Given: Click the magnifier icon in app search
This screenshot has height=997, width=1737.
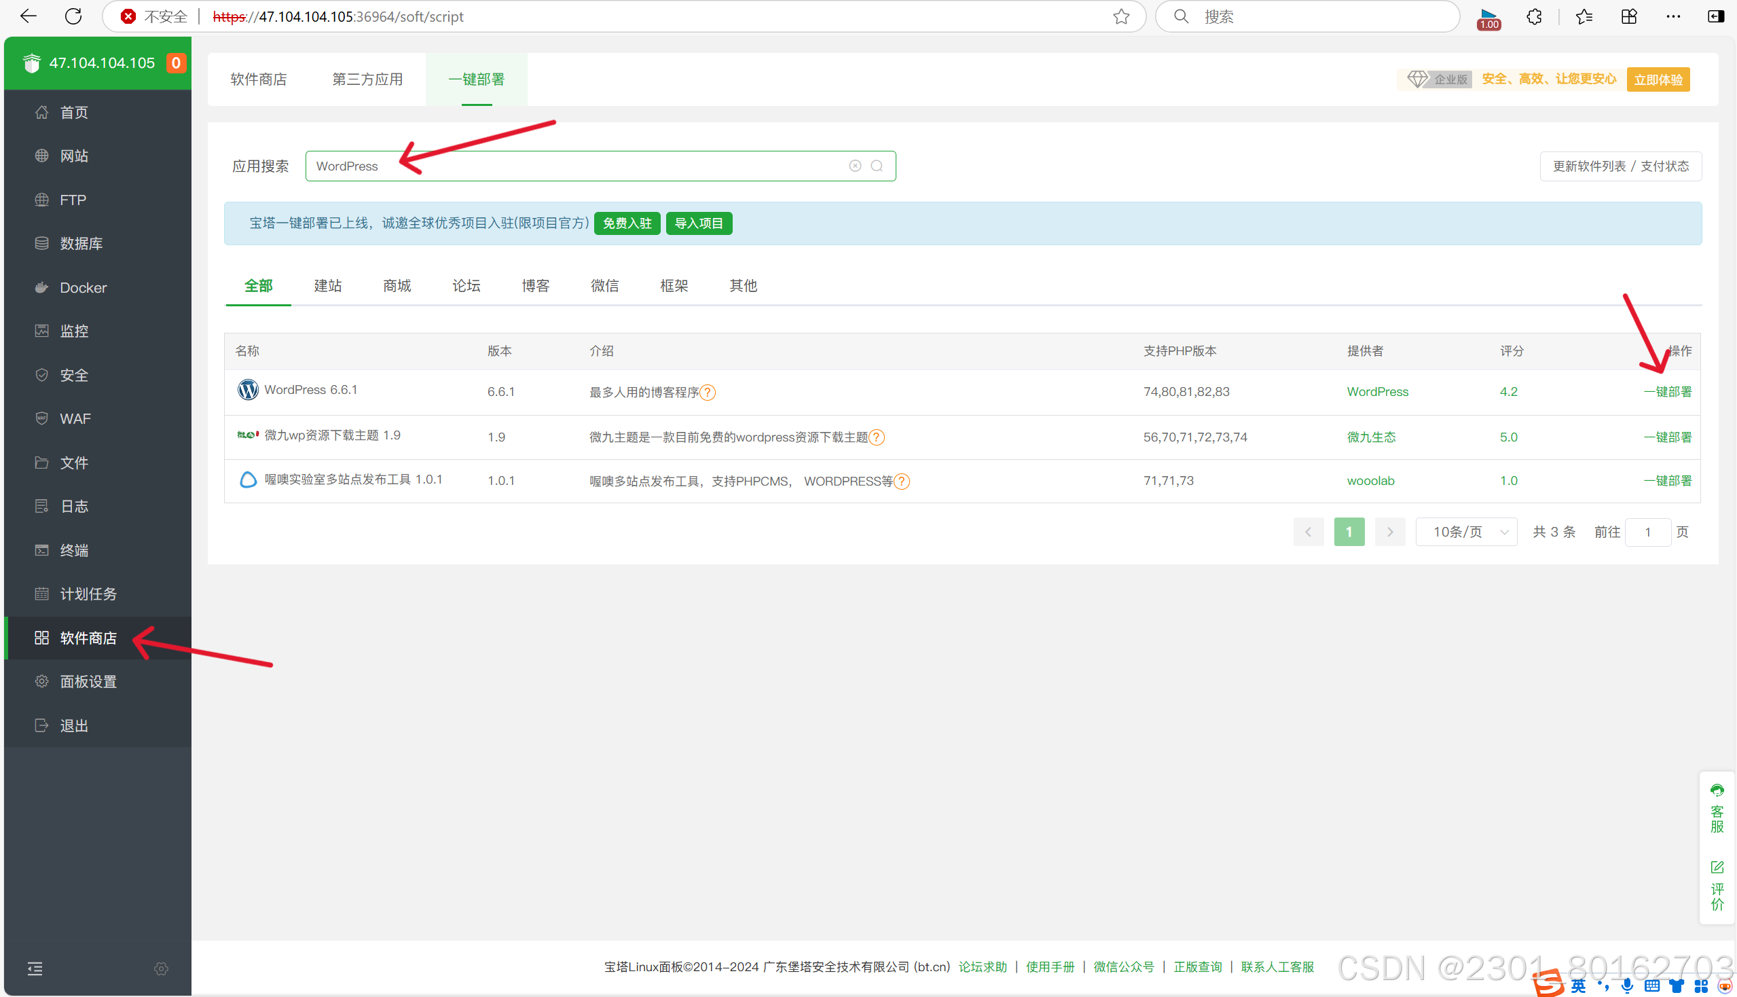Looking at the screenshot, I should click(877, 166).
